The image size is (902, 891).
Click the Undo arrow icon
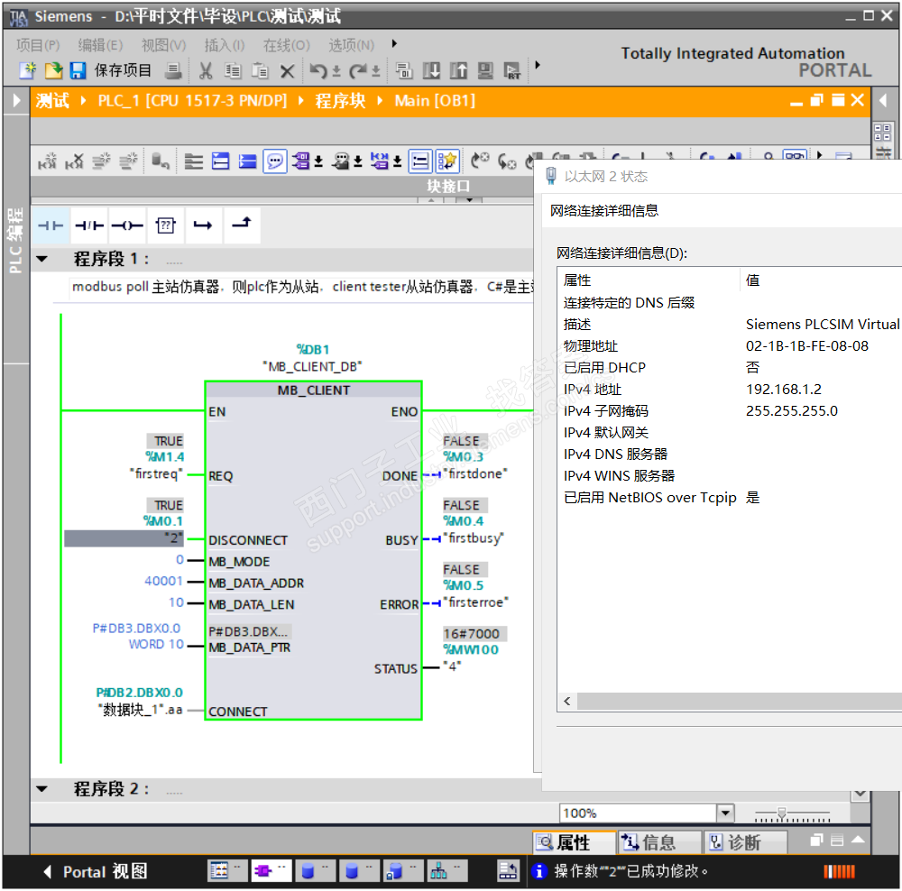[318, 70]
